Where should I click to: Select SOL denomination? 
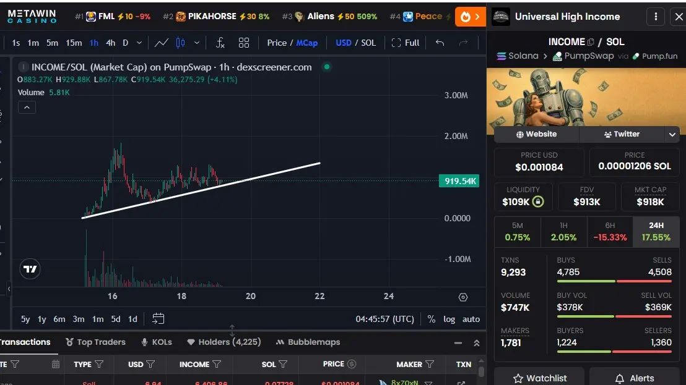click(x=368, y=43)
